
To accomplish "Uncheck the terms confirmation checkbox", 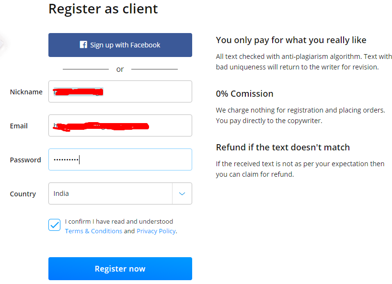I will tap(55, 225).
